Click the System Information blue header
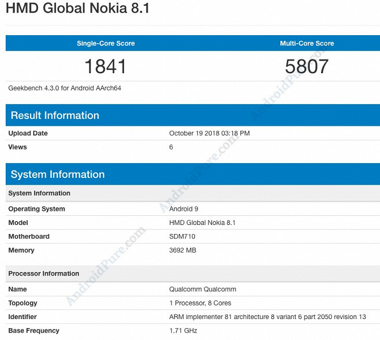380x340 pixels. (x=58, y=175)
